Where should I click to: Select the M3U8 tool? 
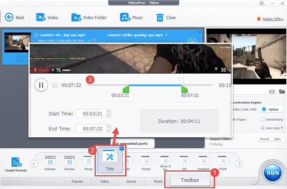223,163
